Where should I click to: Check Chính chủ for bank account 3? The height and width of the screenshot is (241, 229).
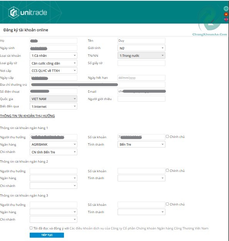tap(167, 204)
